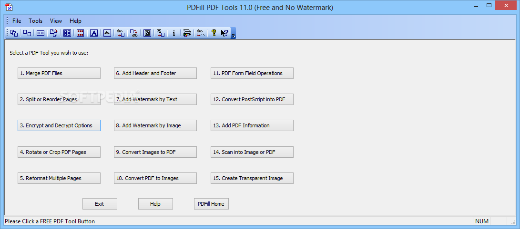The image size is (520, 229).
Task: Click the Create Transparent Image toolbar icon
Action: pos(200,33)
